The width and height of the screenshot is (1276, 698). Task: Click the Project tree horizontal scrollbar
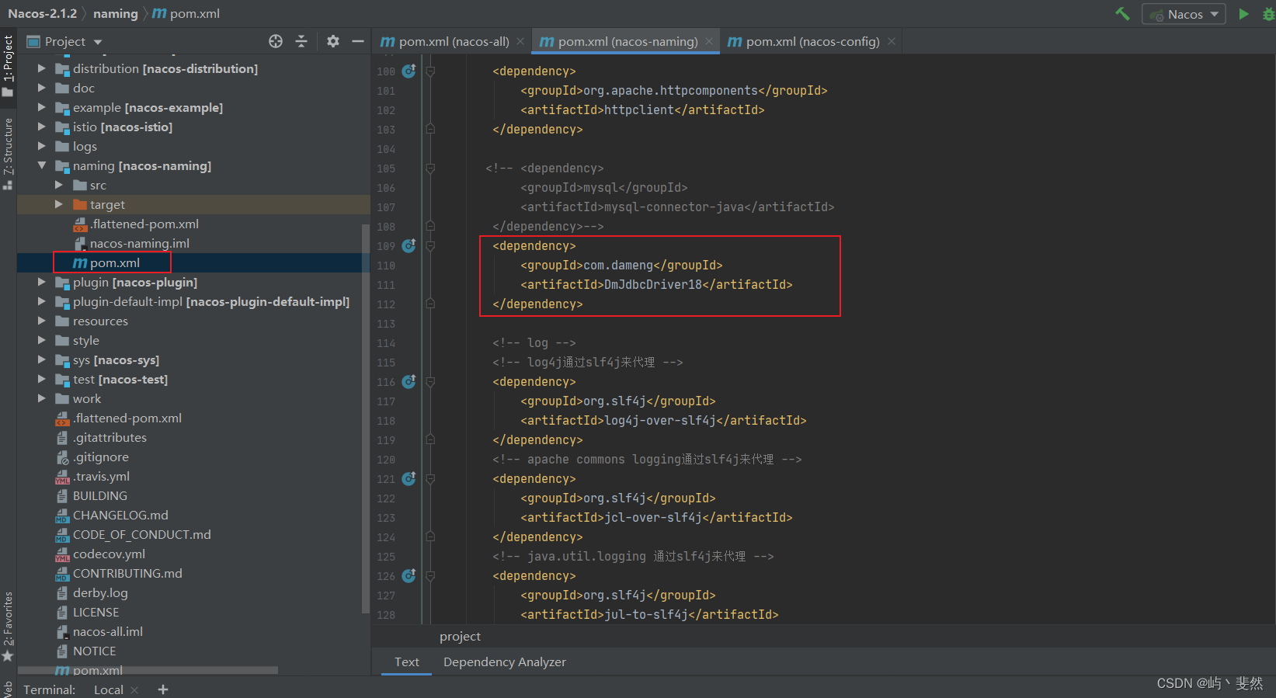pyautogui.click(x=148, y=669)
